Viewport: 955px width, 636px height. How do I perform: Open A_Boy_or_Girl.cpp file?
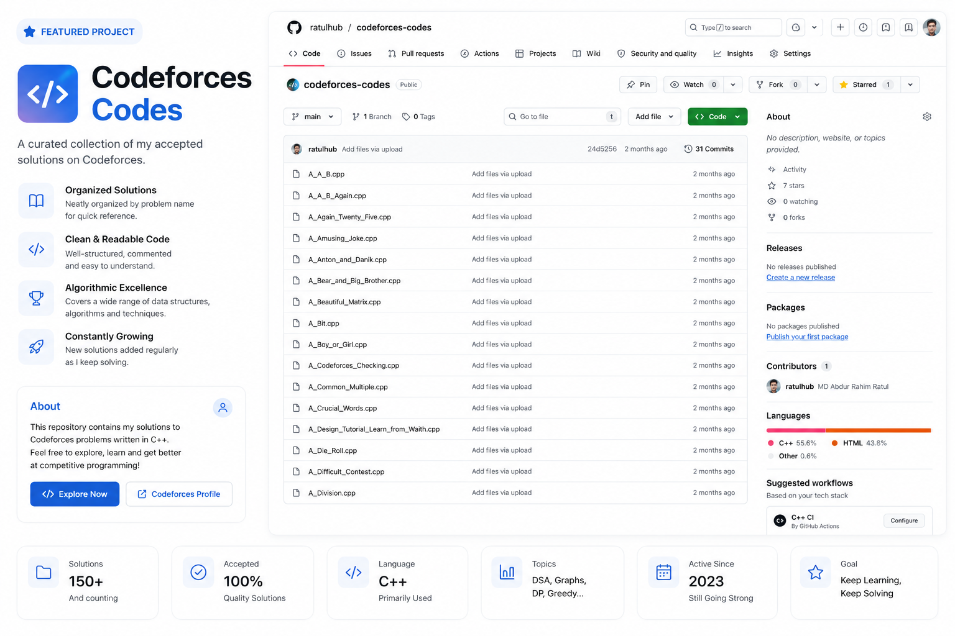click(338, 344)
